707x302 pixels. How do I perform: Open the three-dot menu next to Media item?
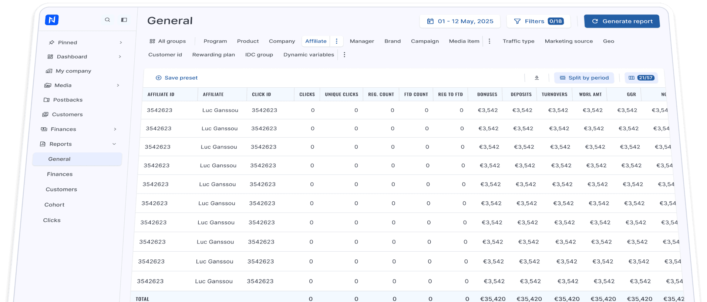(x=489, y=41)
